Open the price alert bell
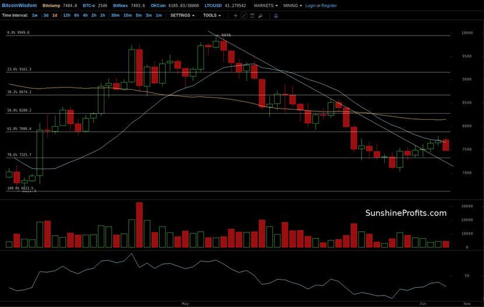 click(x=276, y=15)
